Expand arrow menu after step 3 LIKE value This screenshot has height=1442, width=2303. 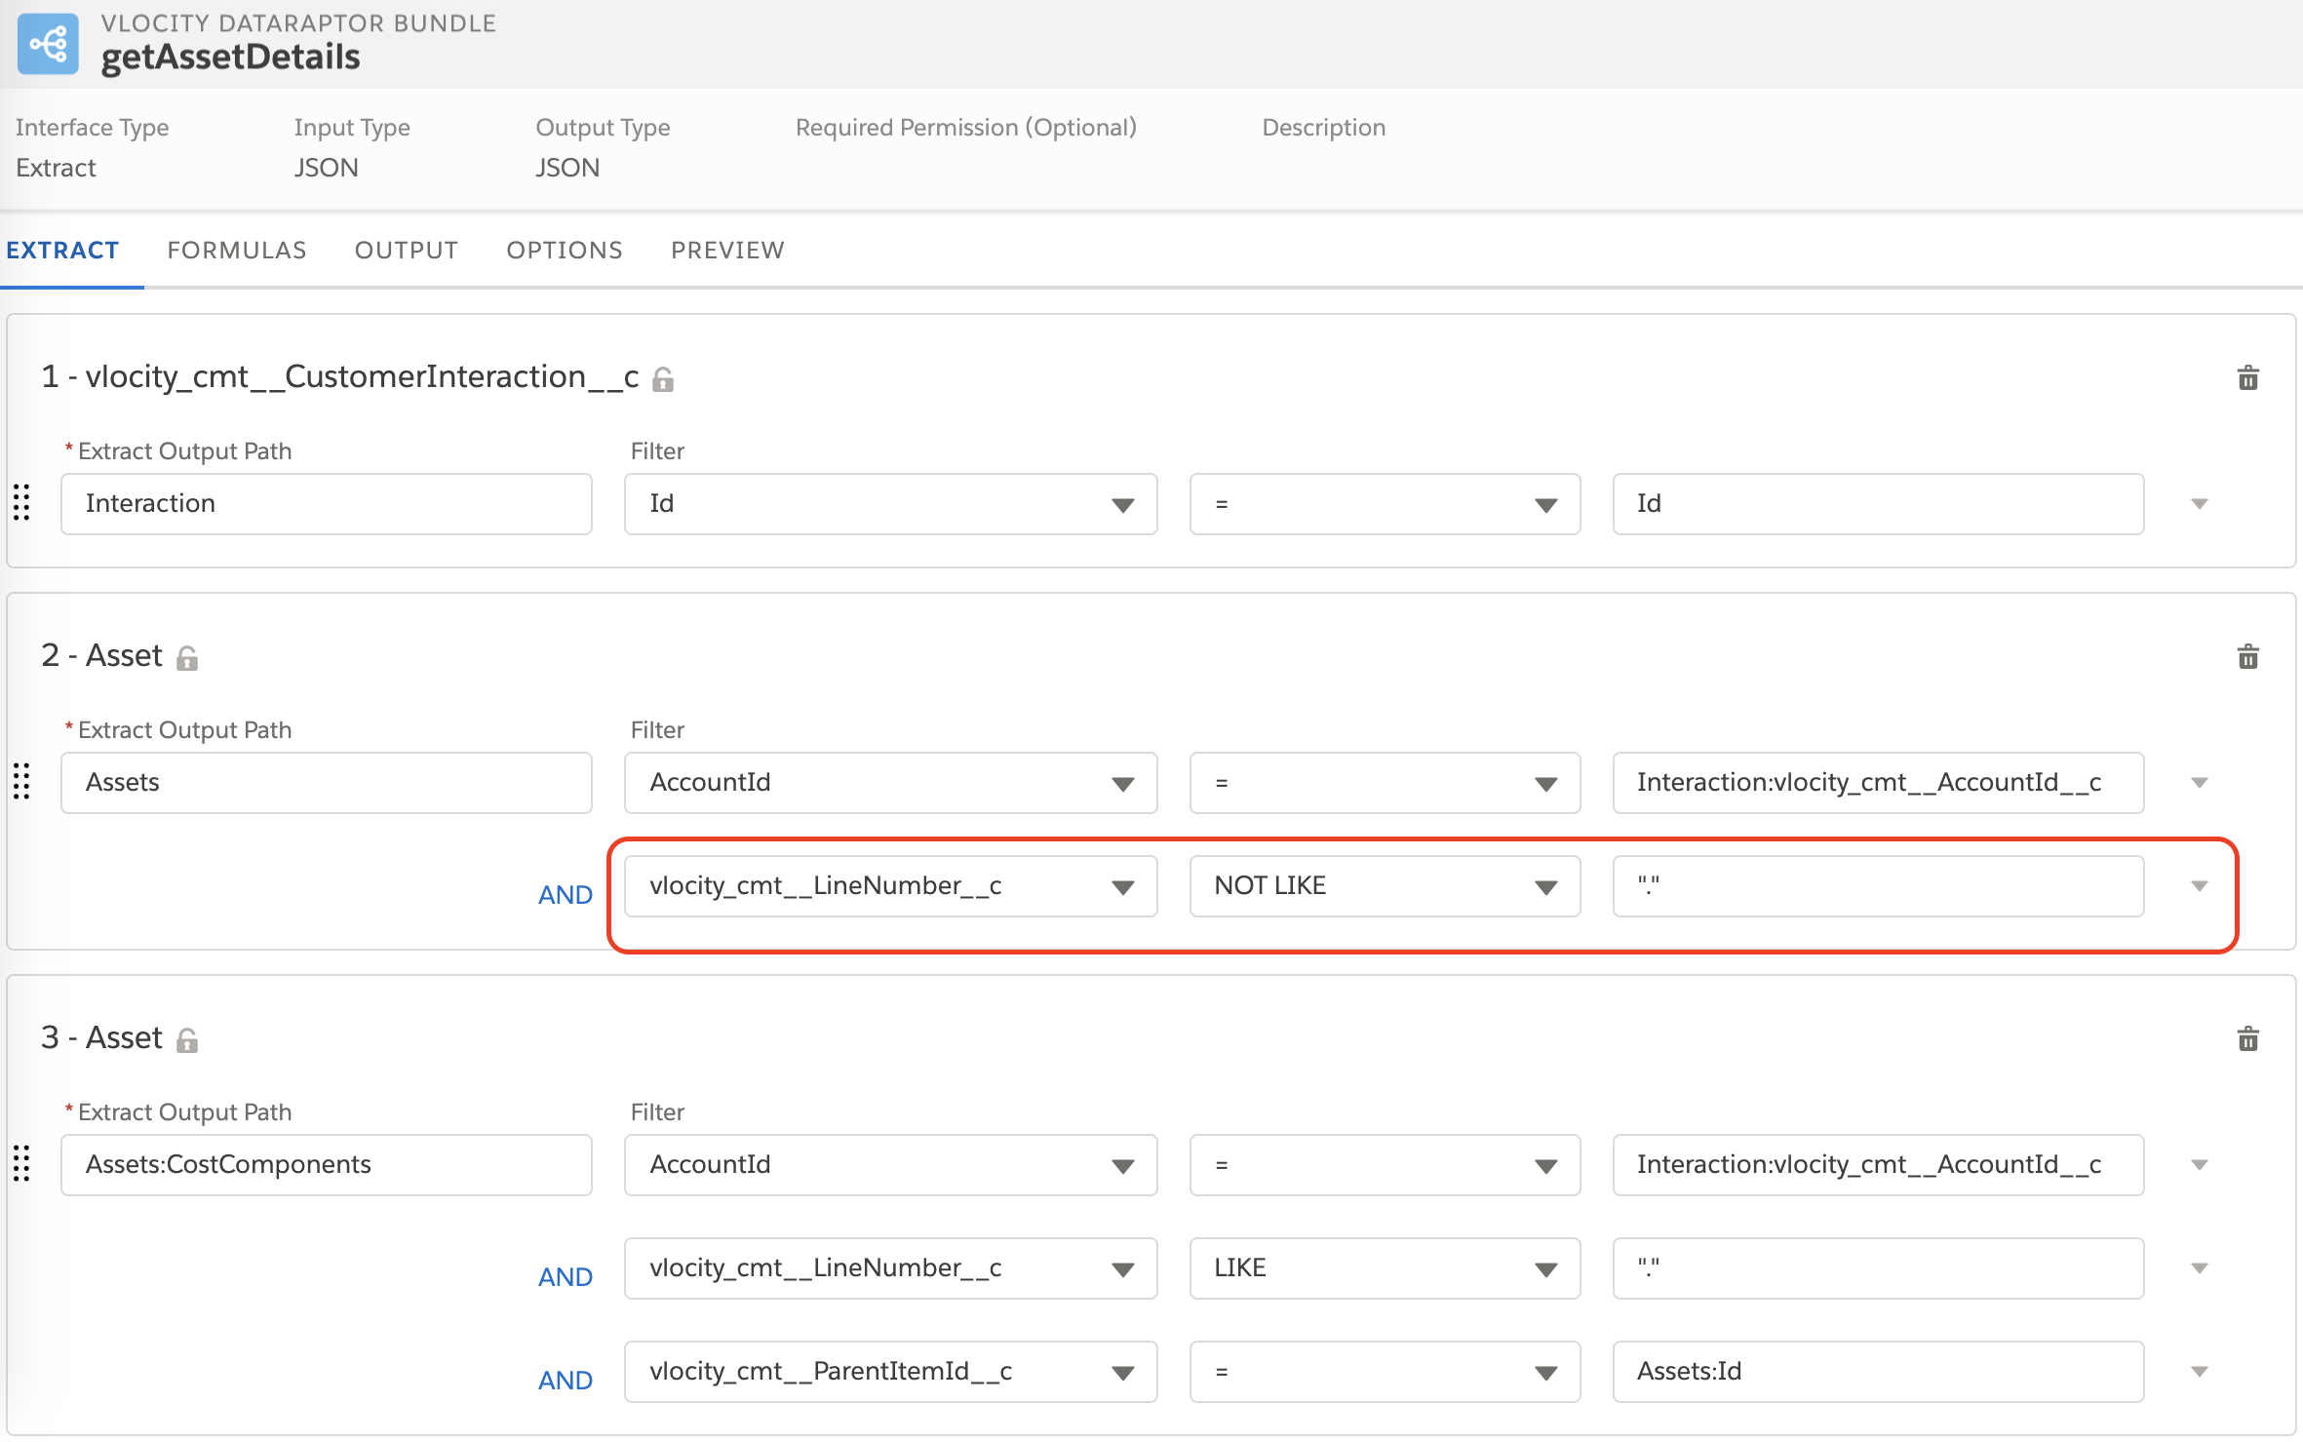(2200, 1268)
